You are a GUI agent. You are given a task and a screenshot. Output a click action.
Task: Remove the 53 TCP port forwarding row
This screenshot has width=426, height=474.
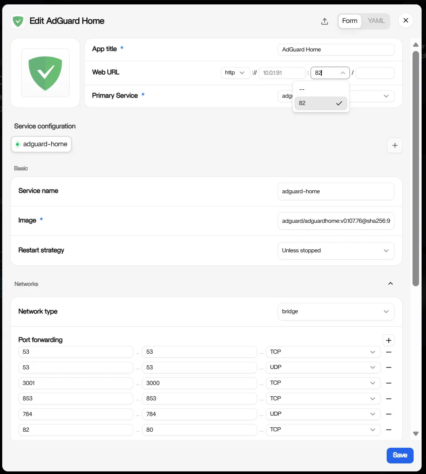(388, 352)
